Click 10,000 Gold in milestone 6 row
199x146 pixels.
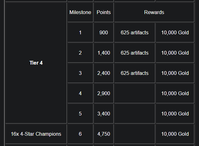[175, 134]
